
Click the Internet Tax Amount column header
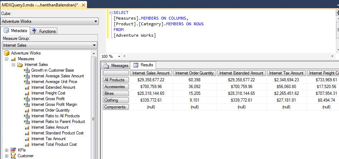pyautogui.click(x=286, y=73)
